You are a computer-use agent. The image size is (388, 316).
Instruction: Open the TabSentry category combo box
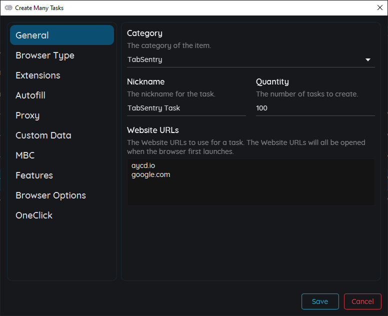pos(251,60)
